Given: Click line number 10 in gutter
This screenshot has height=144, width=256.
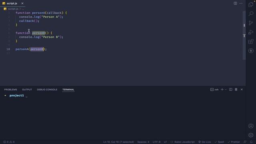Looking at the screenshot, I should [x=8, y=49].
